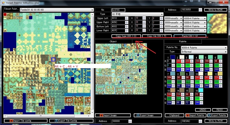Open the 0=Normal palette Type dropdown
The height and width of the screenshot is (125, 230).
(204, 52)
